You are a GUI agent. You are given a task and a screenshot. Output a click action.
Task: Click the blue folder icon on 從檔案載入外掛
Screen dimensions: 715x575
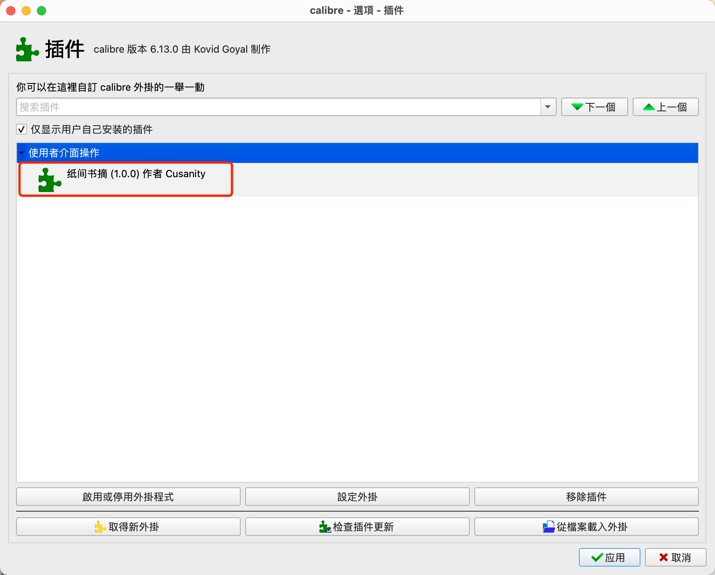pos(549,527)
